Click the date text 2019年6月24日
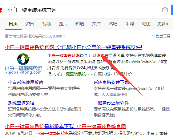The width and height of the screenshot is (173, 137). (18, 133)
